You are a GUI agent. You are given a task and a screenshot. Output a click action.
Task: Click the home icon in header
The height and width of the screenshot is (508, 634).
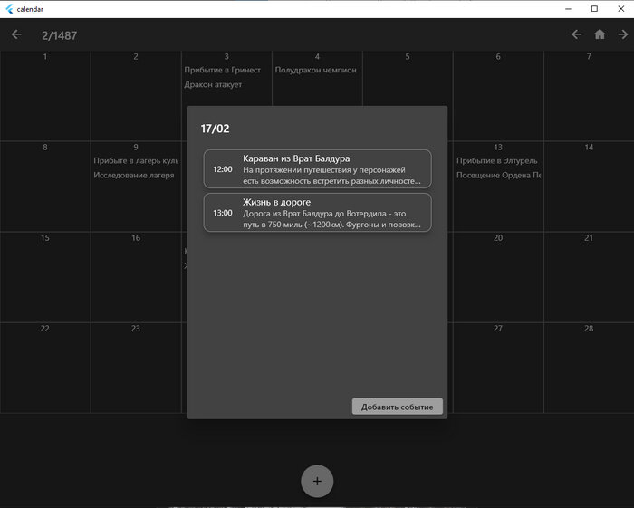tap(600, 34)
